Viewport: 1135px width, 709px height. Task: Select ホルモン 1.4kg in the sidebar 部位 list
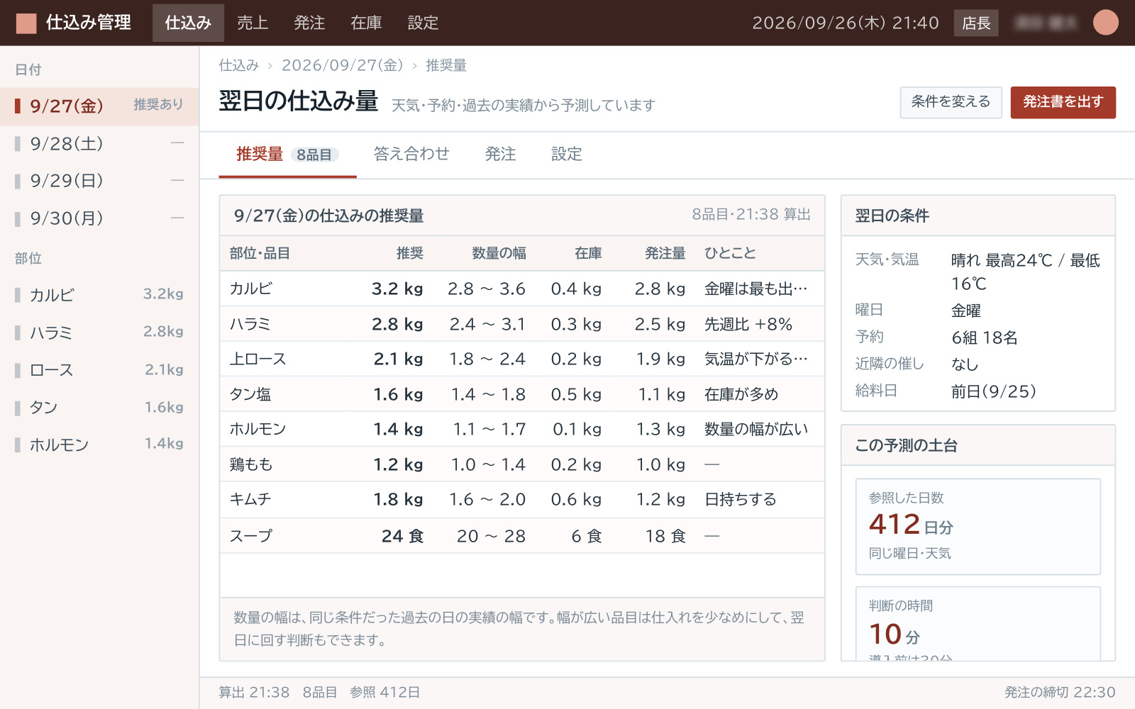pos(99,445)
